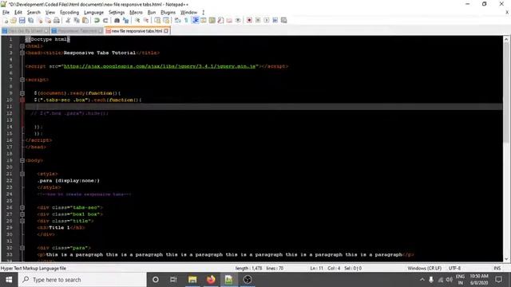511x287 pixels.
Task: Open Find dialog via the binoculars icon
Action: (117, 21)
